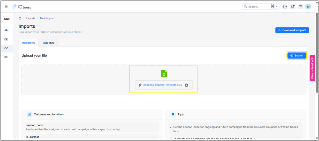Click the noon Partners logo

(x=22, y=7)
